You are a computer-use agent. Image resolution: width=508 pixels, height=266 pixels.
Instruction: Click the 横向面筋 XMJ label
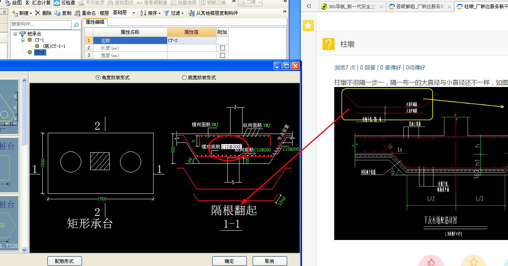[205, 125]
